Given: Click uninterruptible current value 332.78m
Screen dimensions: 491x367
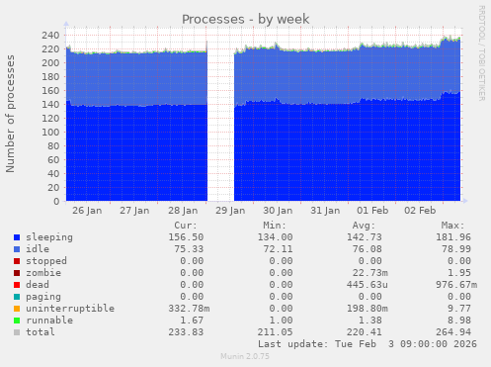Looking at the screenshot, I should [x=189, y=309].
